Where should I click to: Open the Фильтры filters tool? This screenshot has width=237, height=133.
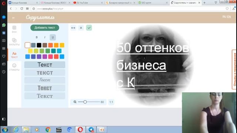pyautogui.click(x=14, y=42)
